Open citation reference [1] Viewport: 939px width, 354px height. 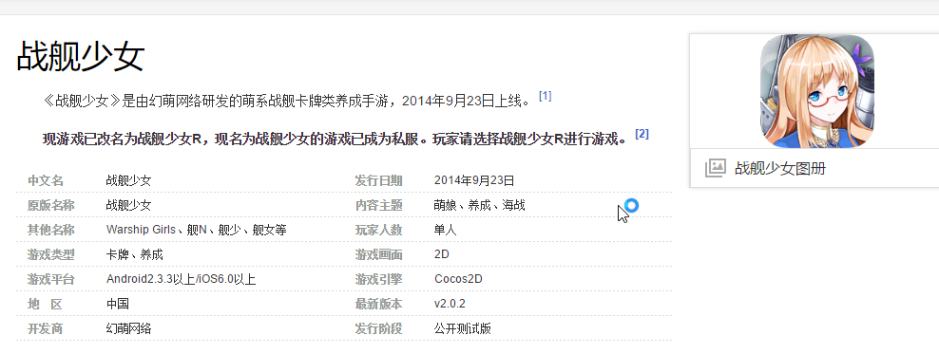click(545, 96)
